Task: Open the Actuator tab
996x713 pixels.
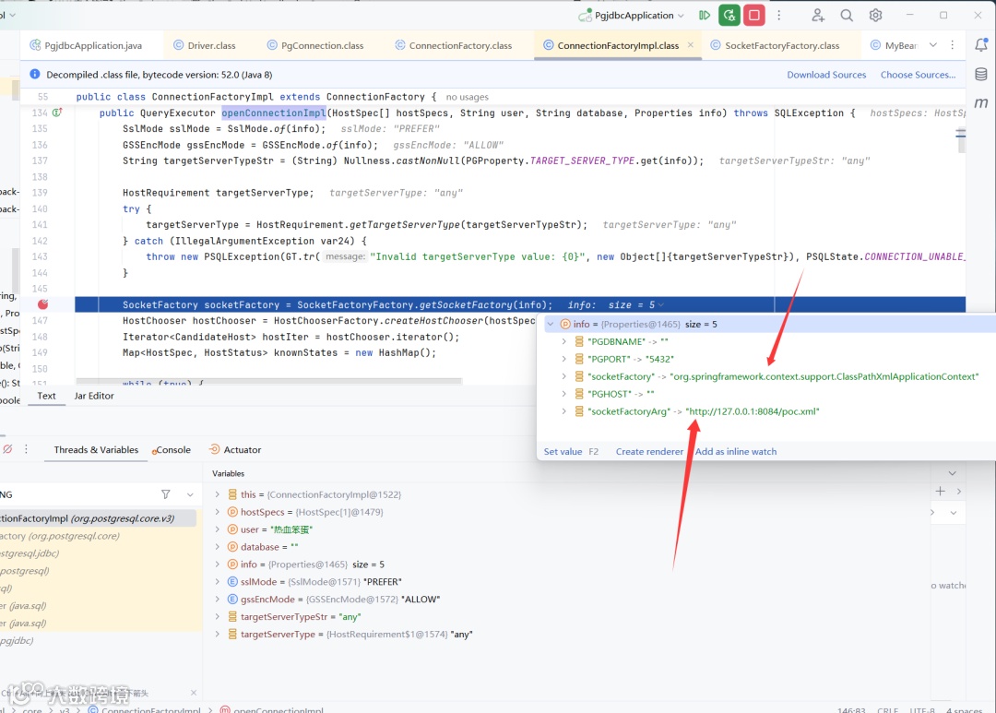Action: (235, 449)
